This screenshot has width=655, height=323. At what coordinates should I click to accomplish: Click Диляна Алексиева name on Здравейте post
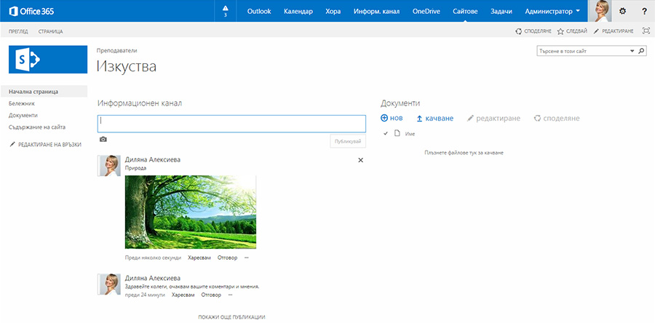pos(153,278)
